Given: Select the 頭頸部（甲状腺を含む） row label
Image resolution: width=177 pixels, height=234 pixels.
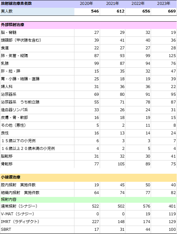Looking at the screenshot, I should 21,40.
